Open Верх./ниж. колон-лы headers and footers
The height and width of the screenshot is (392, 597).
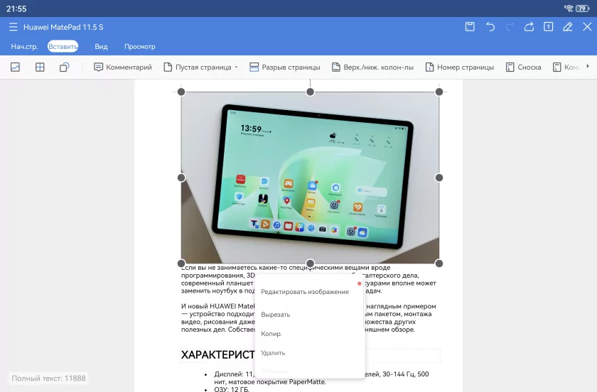pyautogui.click(x=372, y=67)
